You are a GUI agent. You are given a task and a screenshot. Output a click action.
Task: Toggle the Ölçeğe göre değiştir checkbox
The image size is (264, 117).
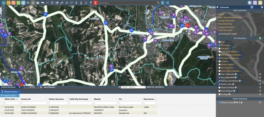click(x=219, y=34)
